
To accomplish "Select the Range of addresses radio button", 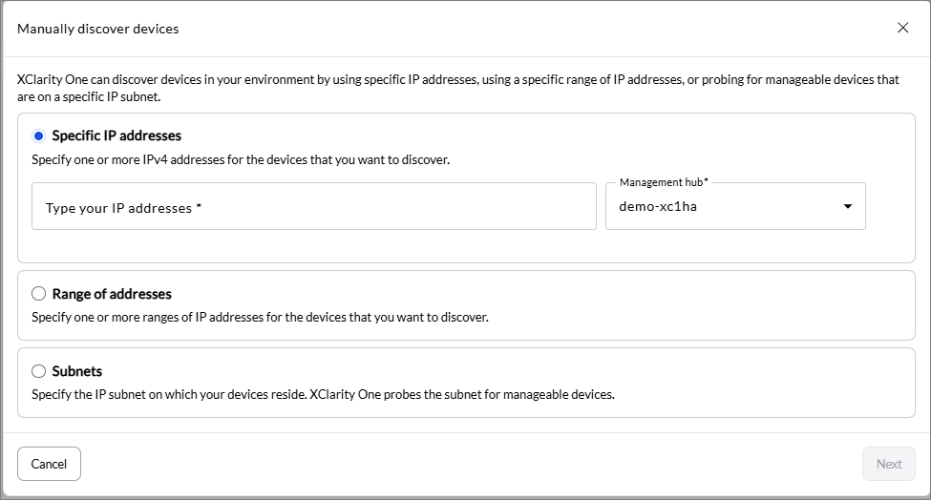I will coord(38,294).
